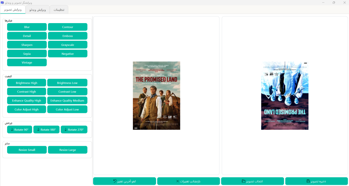Click the folder icon to select image
Screen dimensions: 349x186
tap(243, 181)
